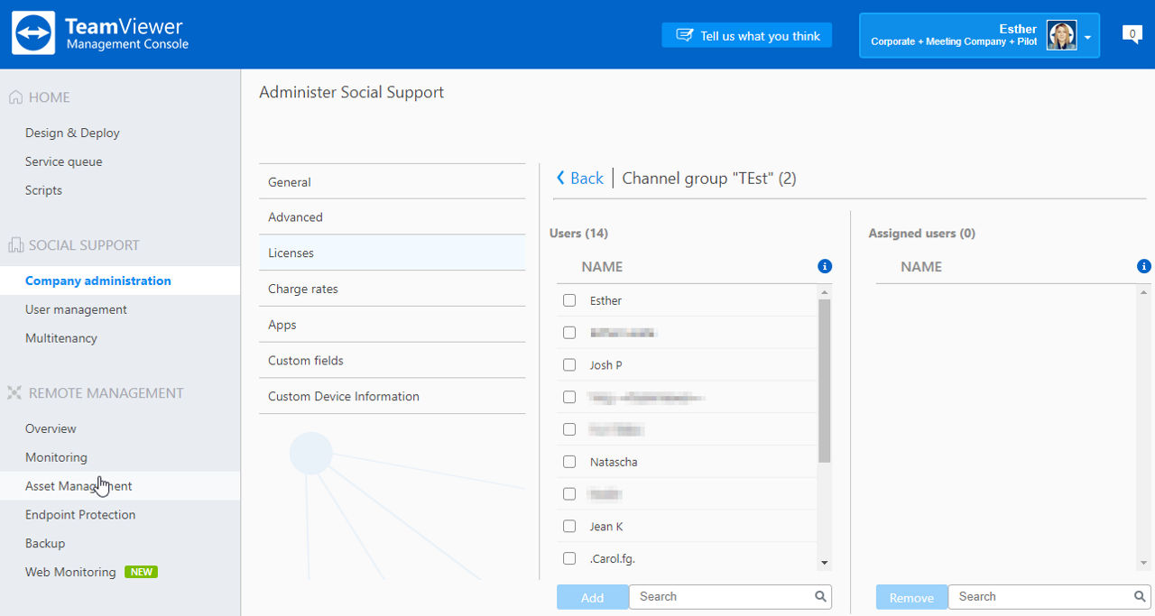Switch to the Advanced tab

click(392, 217)
